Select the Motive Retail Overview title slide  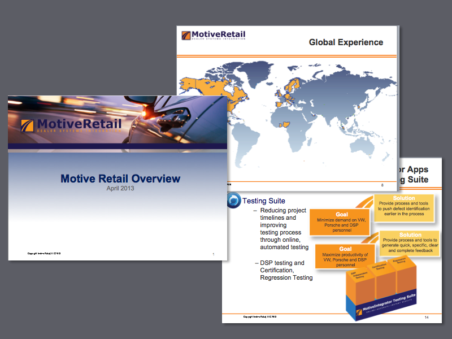[118, 178]
